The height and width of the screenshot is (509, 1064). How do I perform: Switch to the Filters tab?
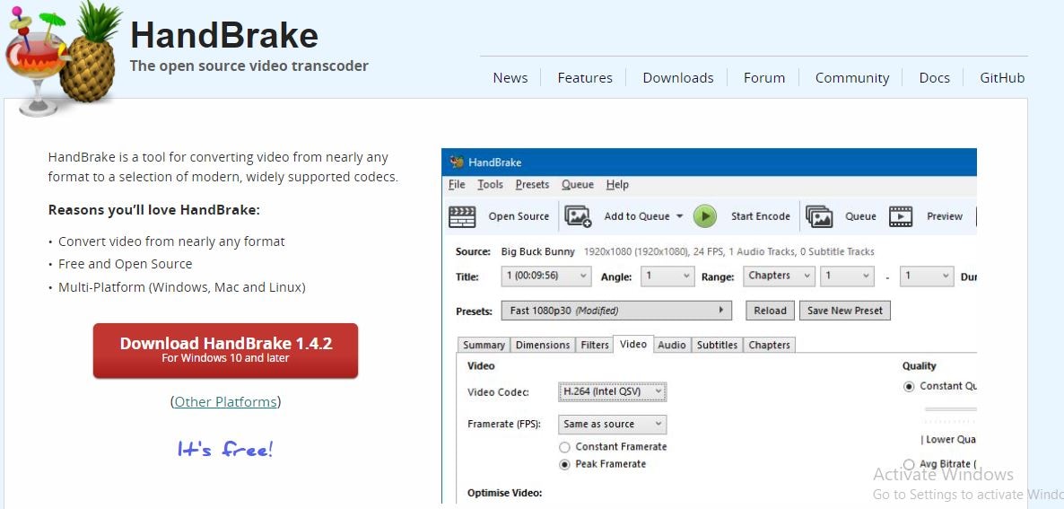595,345
